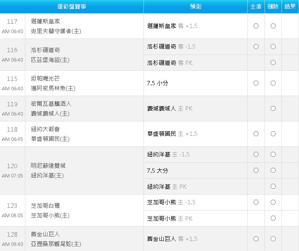Select 刪除 radio for 7.5 大分
The height and width of the screenshot is (251, 299).
click(x=273, y=170)
